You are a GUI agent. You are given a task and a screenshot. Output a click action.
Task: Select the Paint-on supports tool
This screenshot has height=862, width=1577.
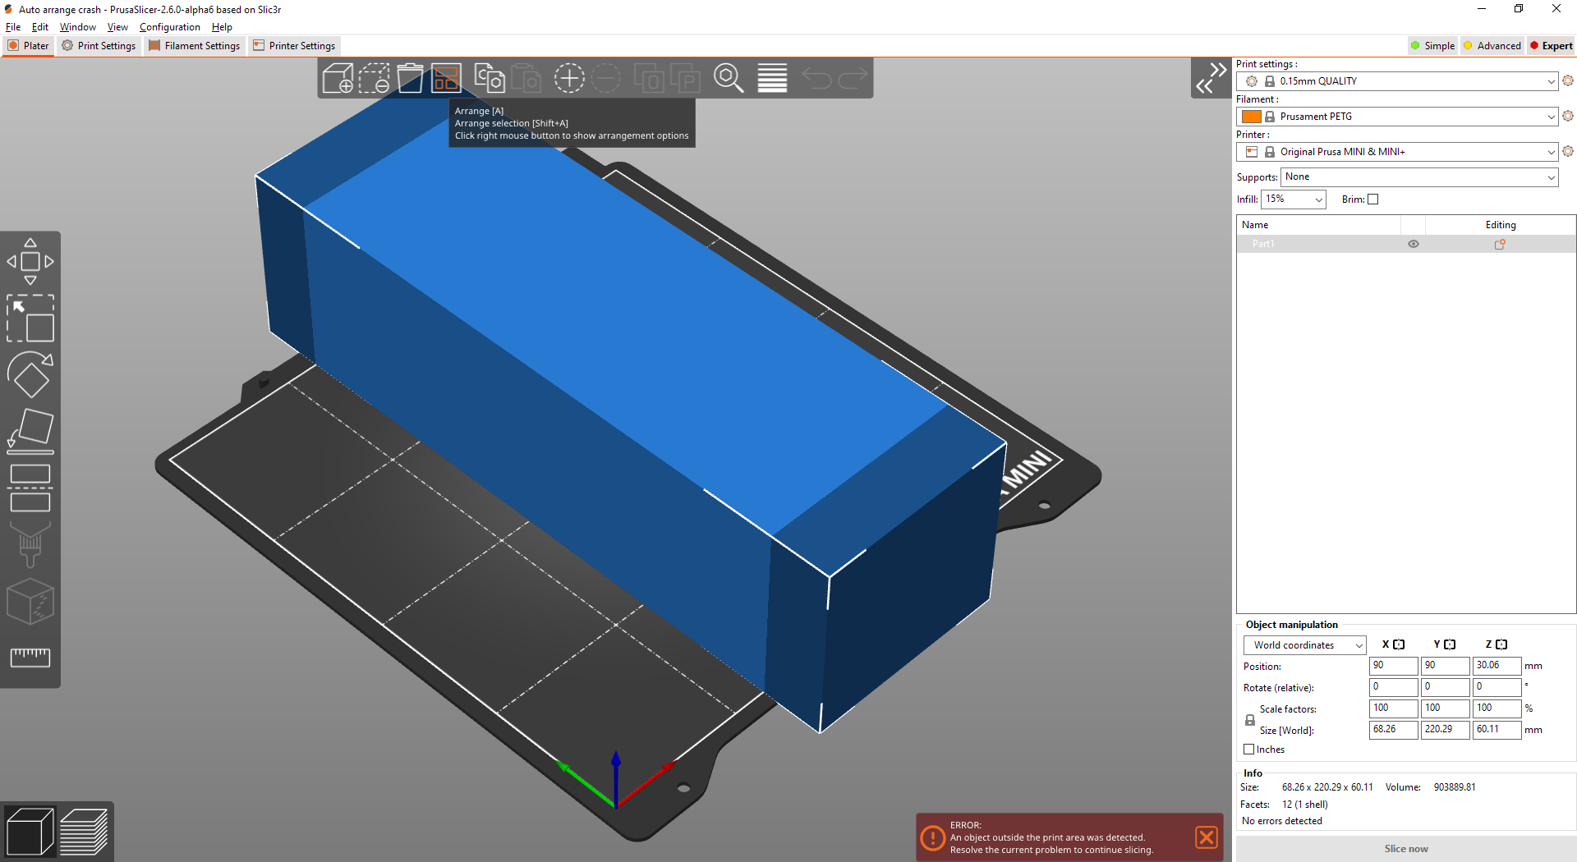point(30,544)
